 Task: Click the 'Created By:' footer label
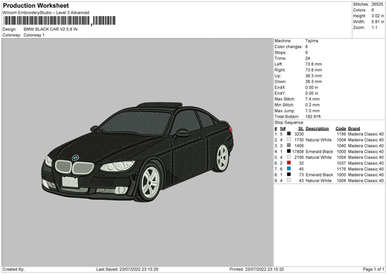(14, 269)
